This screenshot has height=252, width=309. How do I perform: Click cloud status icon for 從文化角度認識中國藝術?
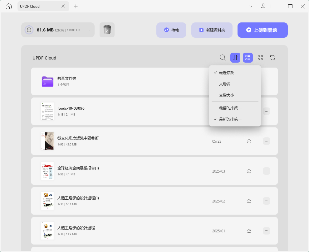pyautogui.click(x=249, y=141)
